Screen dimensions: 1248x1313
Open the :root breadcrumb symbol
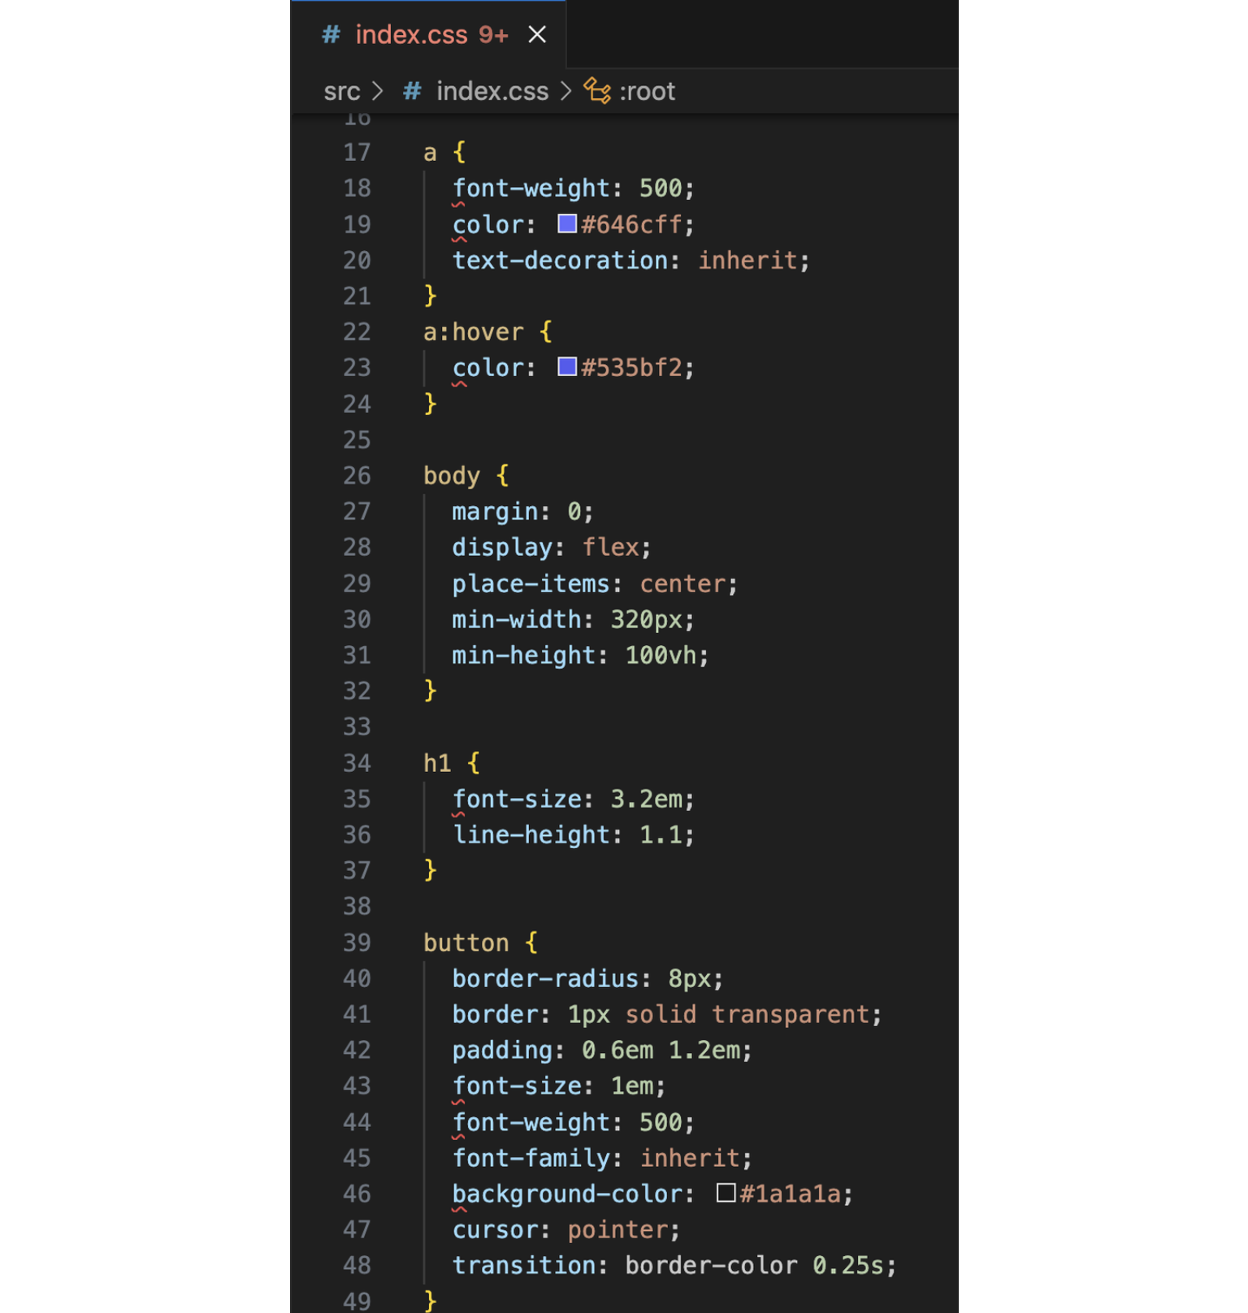648,92
